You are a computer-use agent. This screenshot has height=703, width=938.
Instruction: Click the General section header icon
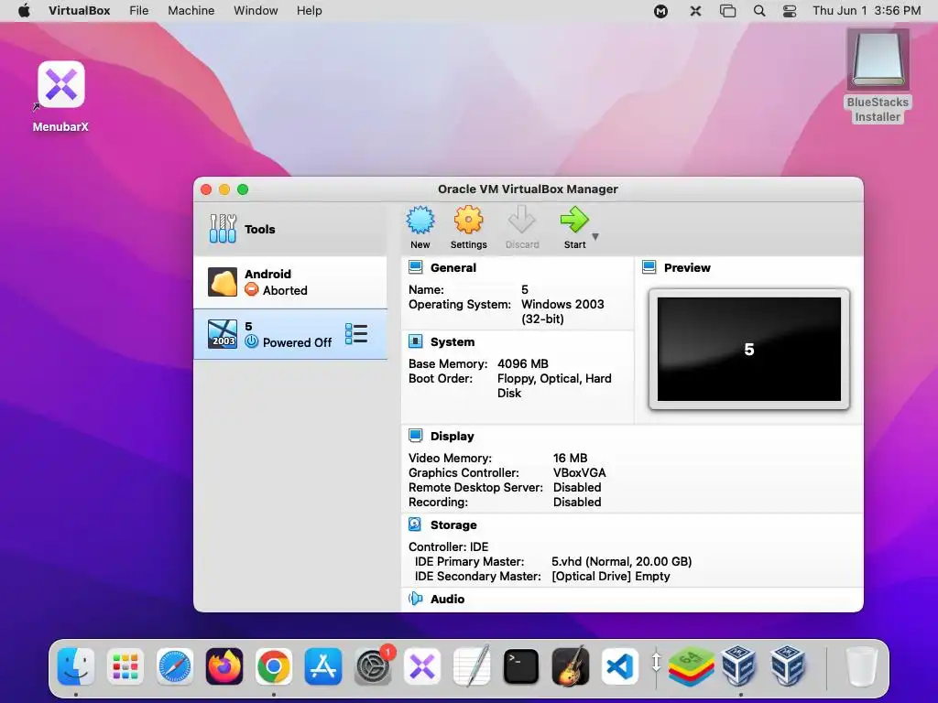coord(415,267)
